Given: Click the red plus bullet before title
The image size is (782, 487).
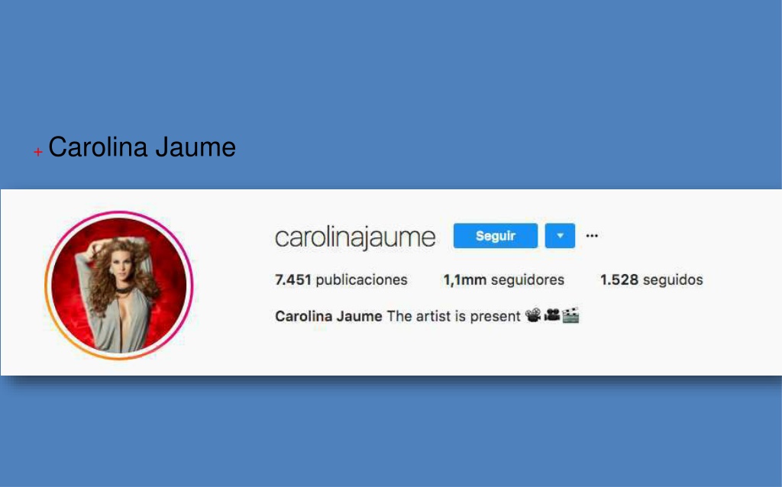Looking at the screenshot, I should coord(38,152).
